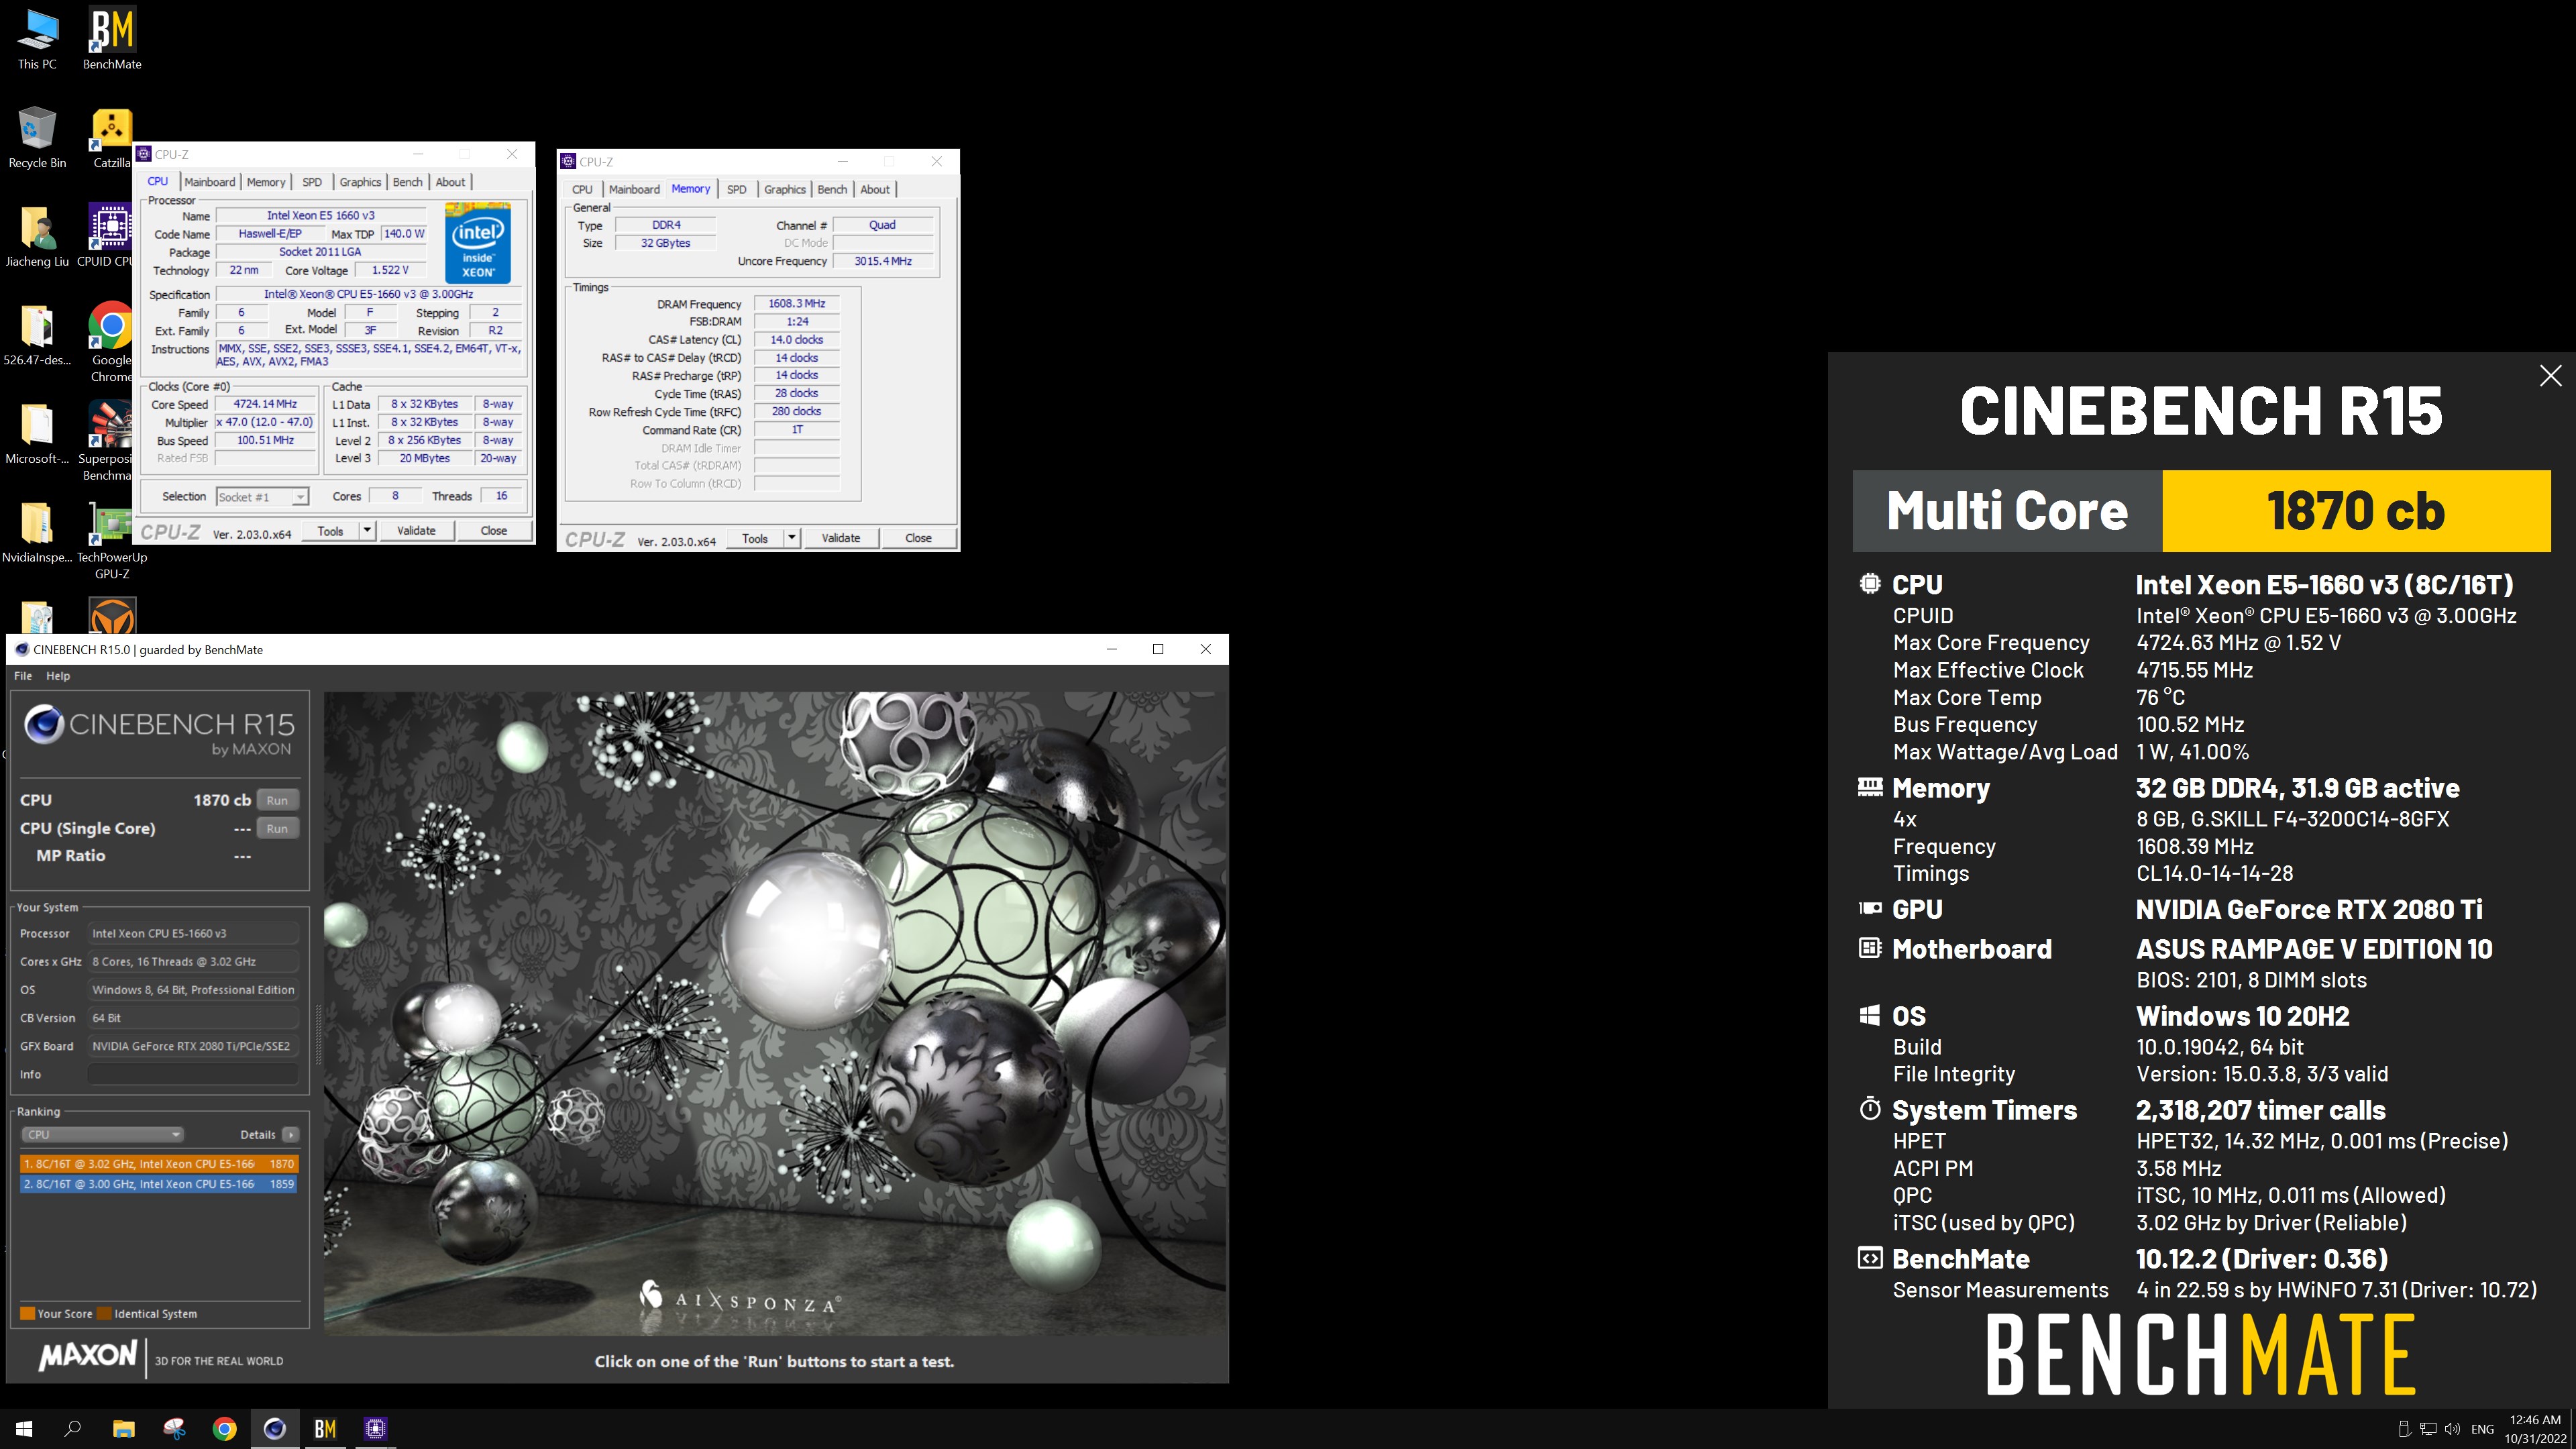Image resolution: width=2576 pixels, height=1449 pixels.
Task: Click the 1870 cb Multi Core score
Action: tap(2356, 511)
